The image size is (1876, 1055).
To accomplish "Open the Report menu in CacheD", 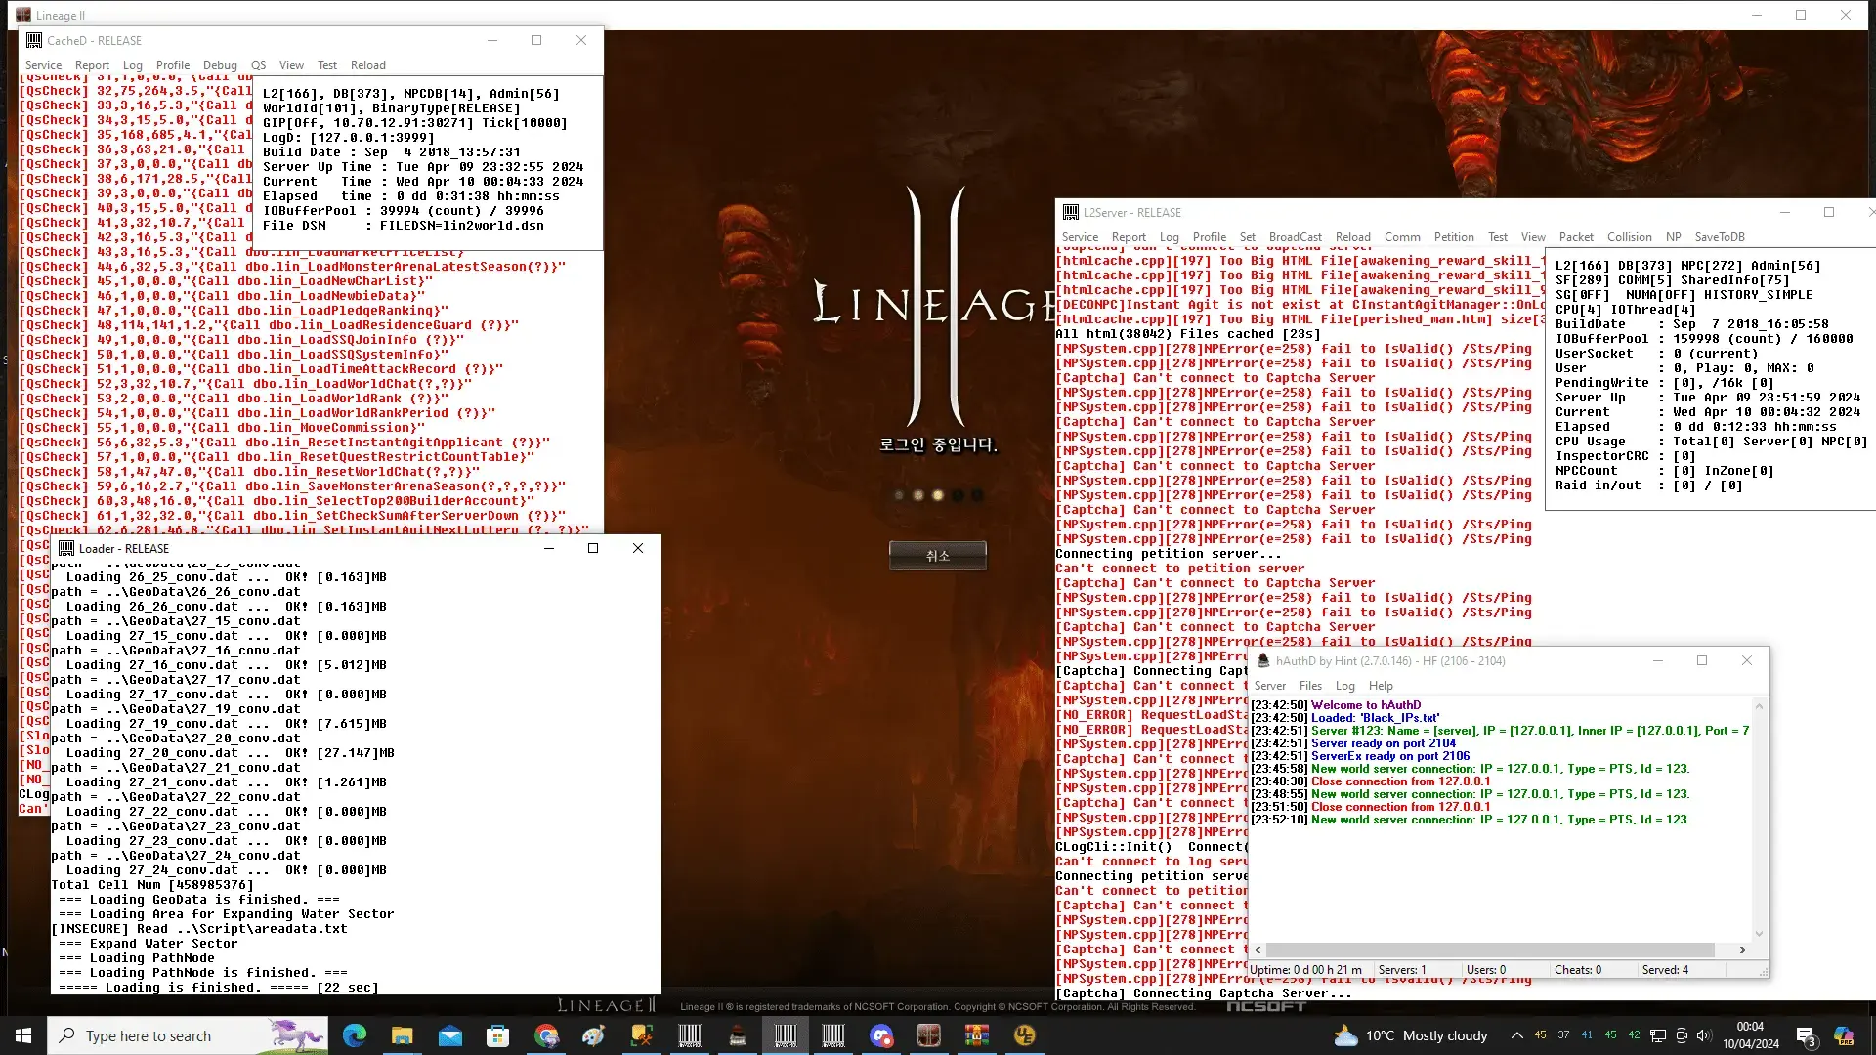I will 92,65.
